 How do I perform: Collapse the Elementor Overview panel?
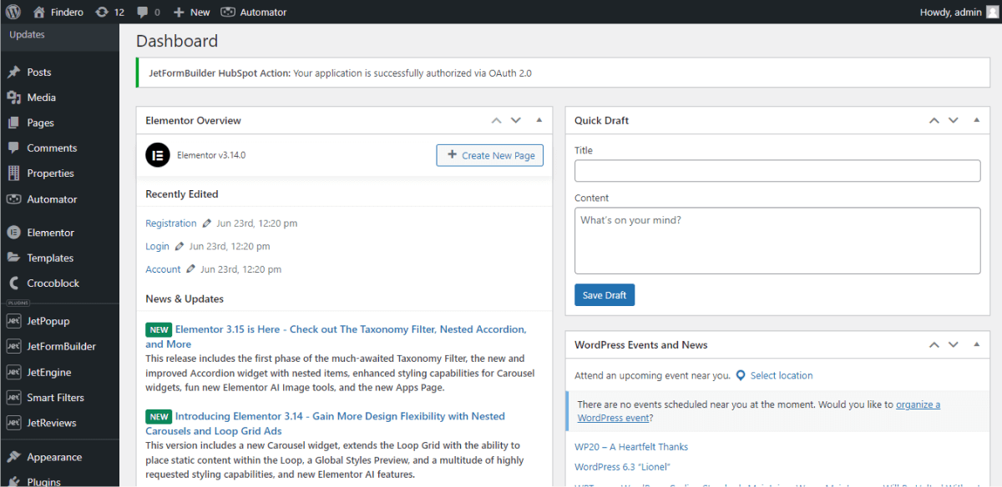[539, 120]
